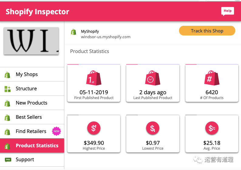241x170 pixels.
Task: Select Find Retailers in sidebar
Action: click(31, 131)
